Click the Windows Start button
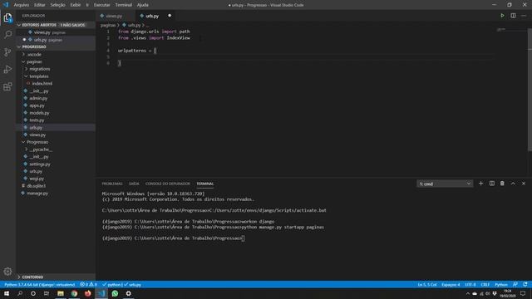 (x=7, y=293)
